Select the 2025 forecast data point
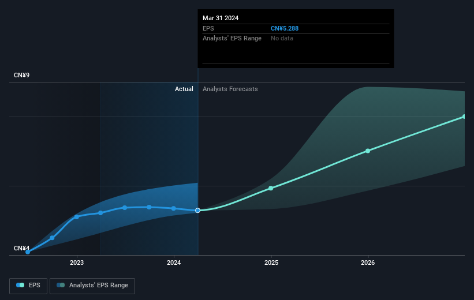474x300 pixels. 271,188
